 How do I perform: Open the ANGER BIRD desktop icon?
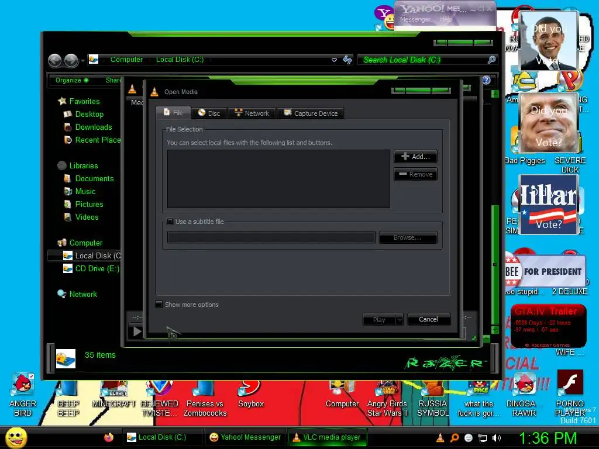[x=23, y=395]
